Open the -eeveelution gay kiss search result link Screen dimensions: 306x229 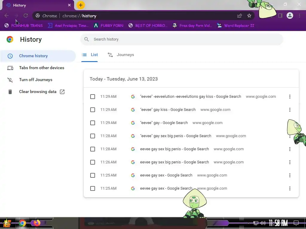point(190,97)
